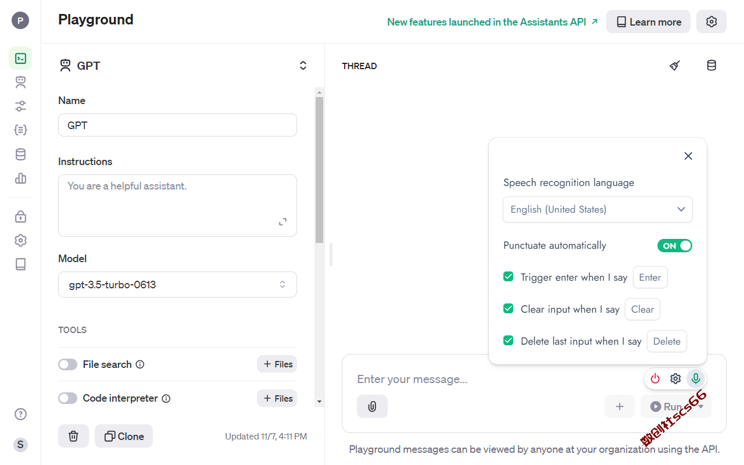The height and width of the screenshot is (465, 744).
Task: Open the Settings gear icon in the sidebar
Action: click(x=20, y=240)
